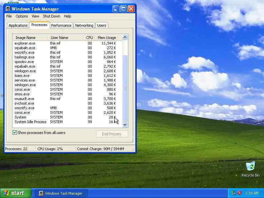Sort by the User Name column header
Image resolution: width=264 pixels, height=198 pixels.
click(x=65, y=38)
